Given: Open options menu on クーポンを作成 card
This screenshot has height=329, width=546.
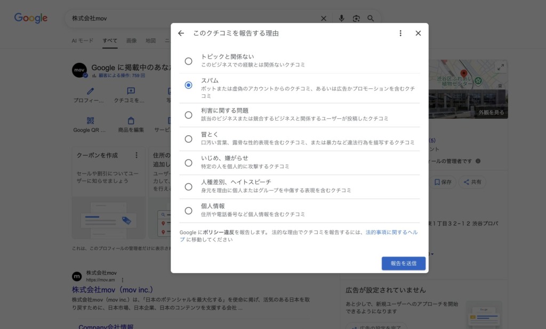Looking at the screenshot, I should point(136,155).
